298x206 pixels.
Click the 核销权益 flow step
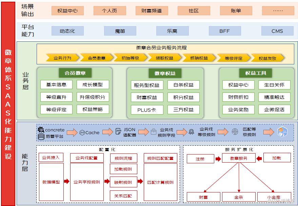pos(199,58)
